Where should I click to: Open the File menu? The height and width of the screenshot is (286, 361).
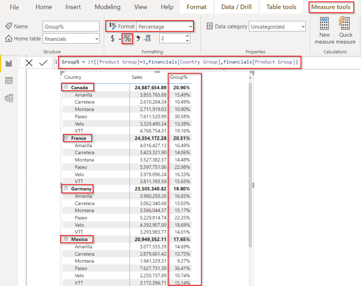(14, 7)
